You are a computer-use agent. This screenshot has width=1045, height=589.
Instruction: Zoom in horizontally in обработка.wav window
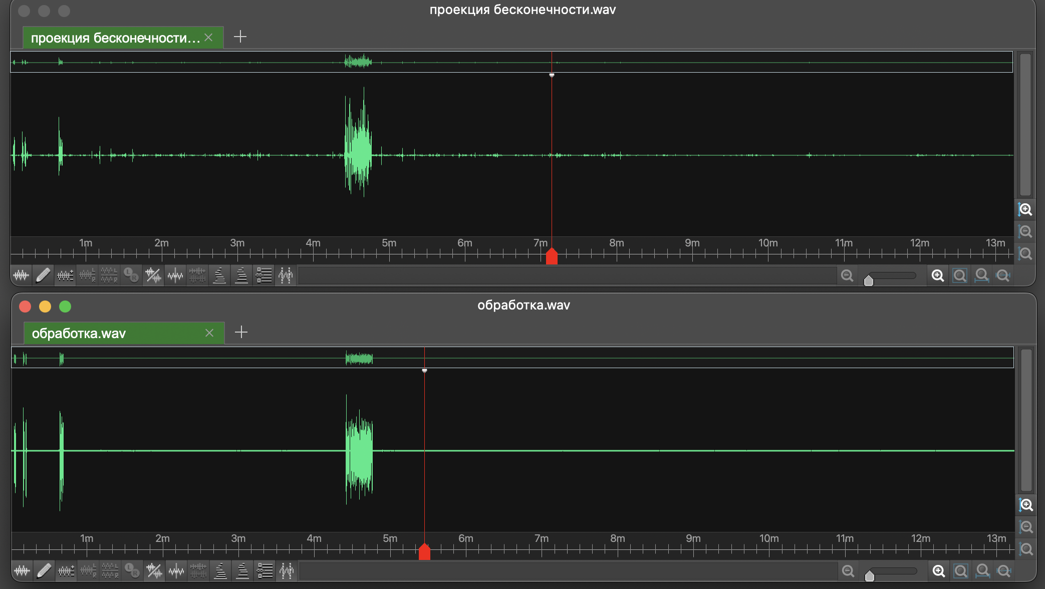click(939, 571)
